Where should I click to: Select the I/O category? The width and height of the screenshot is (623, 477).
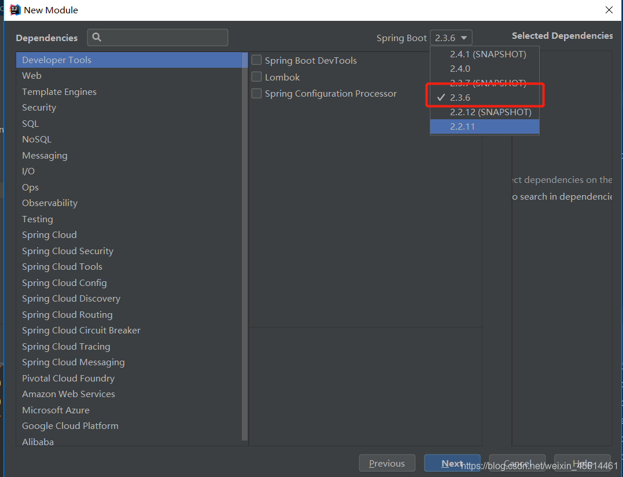tap(129, 171)
